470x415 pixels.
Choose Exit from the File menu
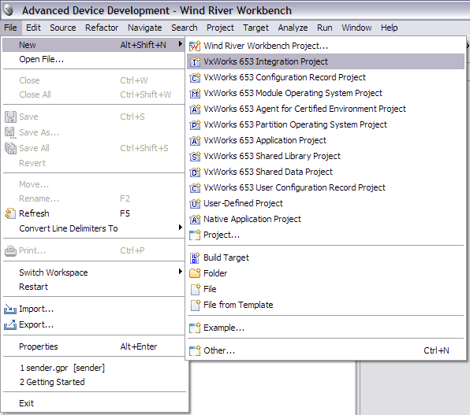tap(94, 404)
